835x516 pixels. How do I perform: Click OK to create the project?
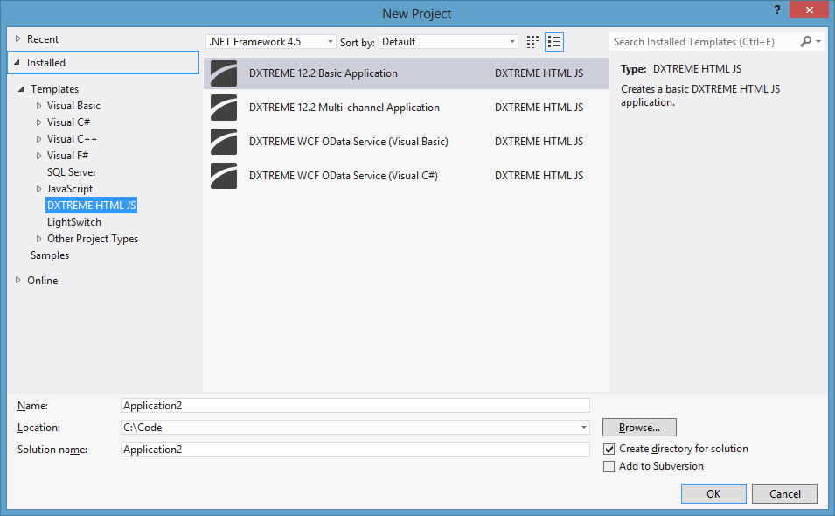click(713, 493)
